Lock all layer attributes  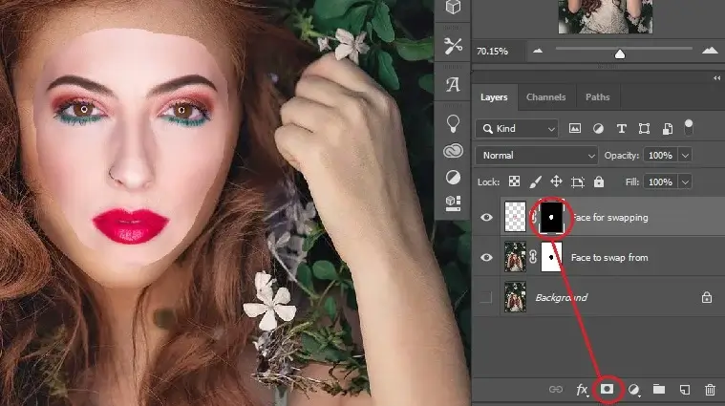click(x=599, y=182)
